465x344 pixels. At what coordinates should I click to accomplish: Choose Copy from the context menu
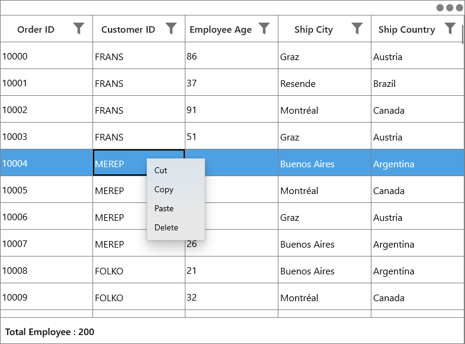point(175,189)
